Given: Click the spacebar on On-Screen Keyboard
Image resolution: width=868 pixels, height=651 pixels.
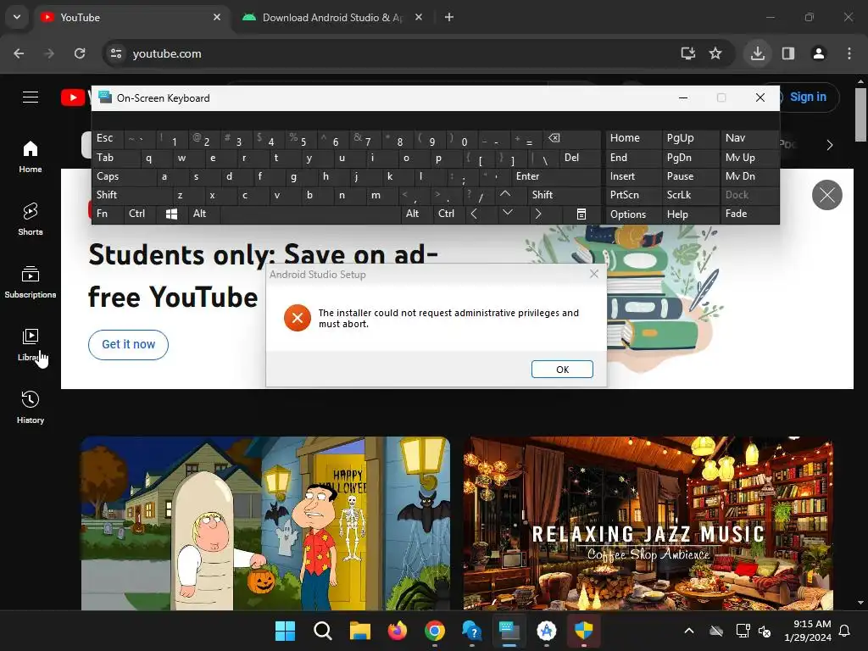Looking at the screenshot, I should [311, 214].
